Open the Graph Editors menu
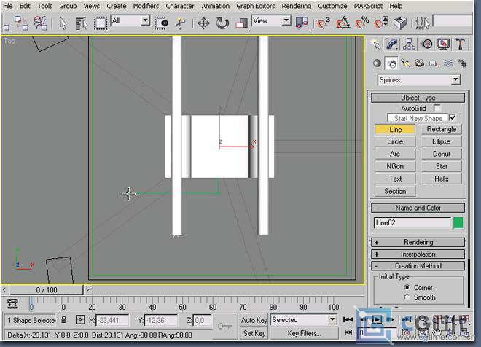The width and height of the screenshot is (481, 347). point(256,6)
